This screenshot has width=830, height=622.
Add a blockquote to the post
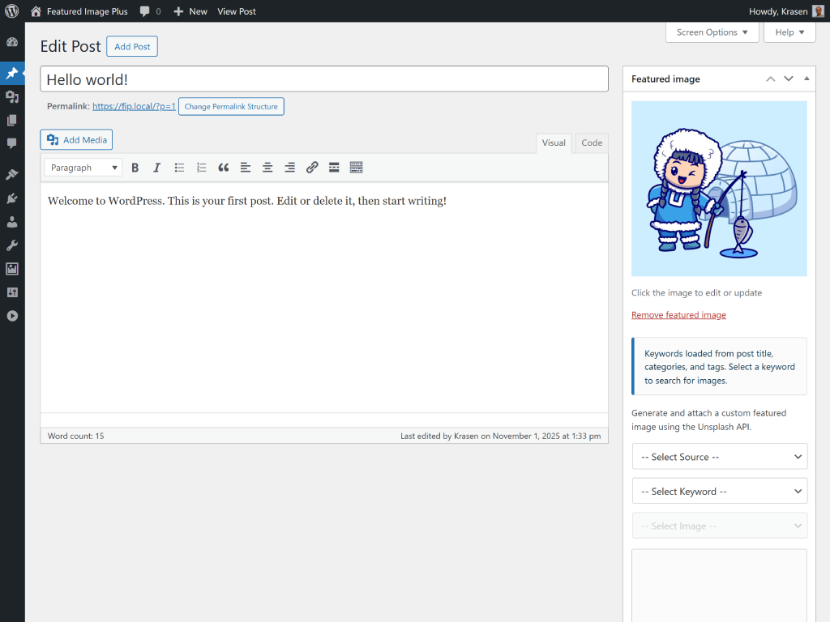tap(224, 168)
